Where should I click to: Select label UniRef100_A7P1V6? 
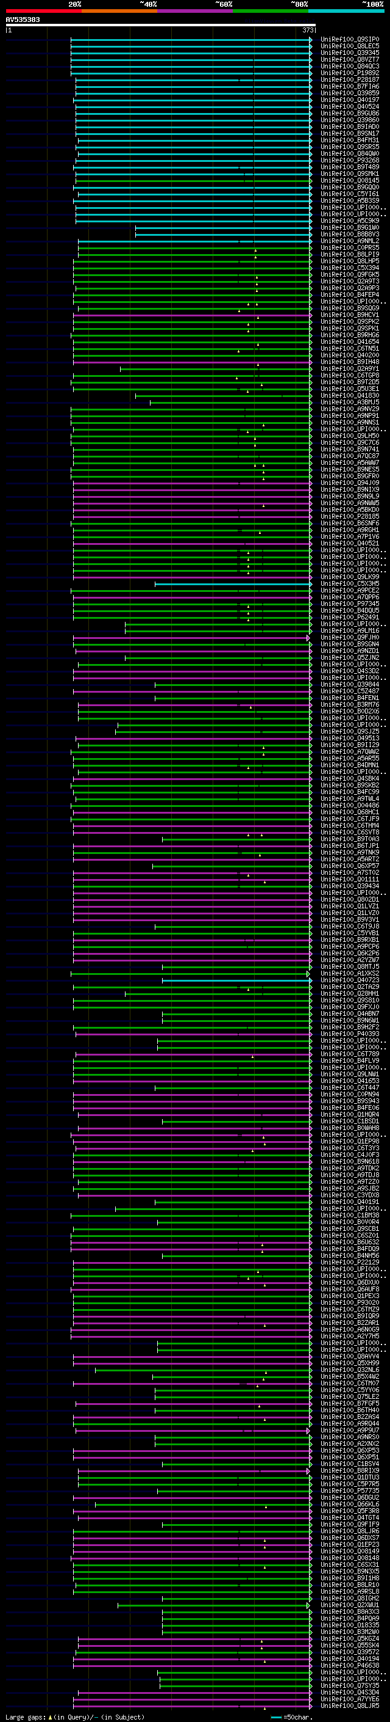coord(350,537)
